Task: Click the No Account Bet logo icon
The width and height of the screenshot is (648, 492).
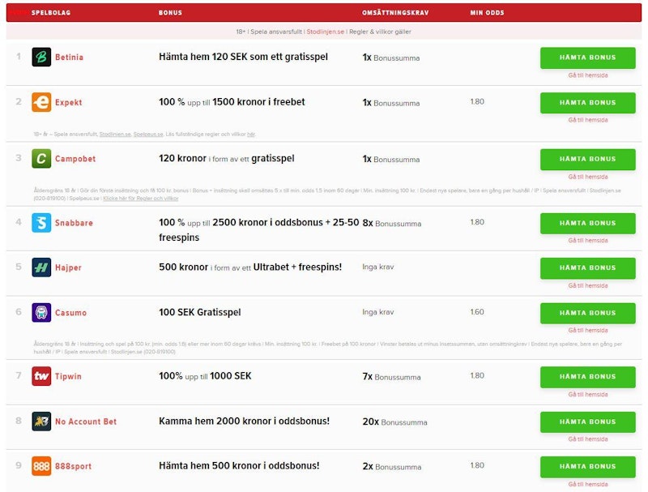Action: tap(41, 421)
